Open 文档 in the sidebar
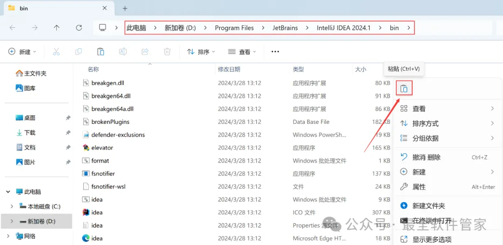503x245 pixels. pos(26,148)
